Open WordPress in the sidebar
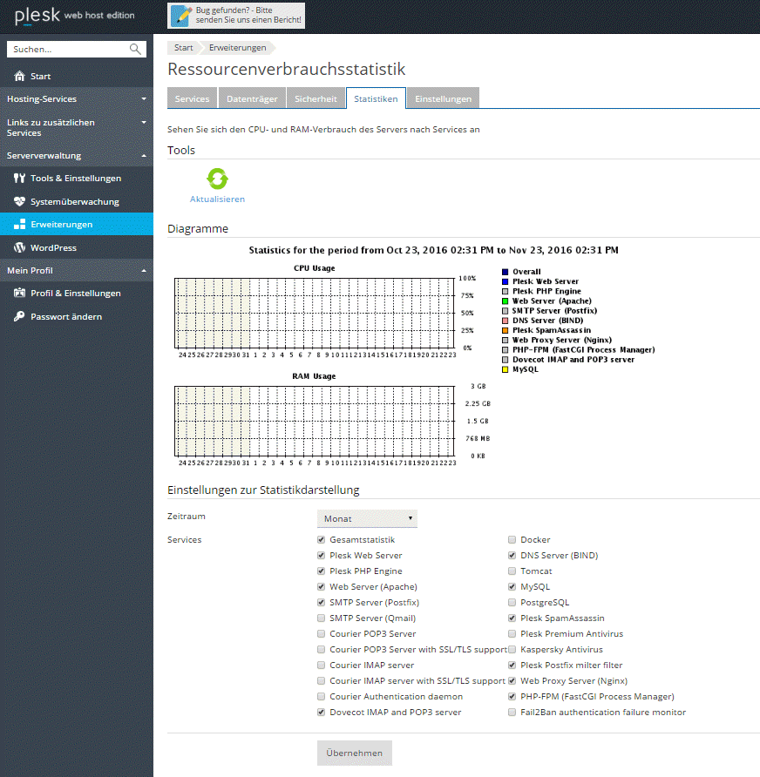 [77, 247]
